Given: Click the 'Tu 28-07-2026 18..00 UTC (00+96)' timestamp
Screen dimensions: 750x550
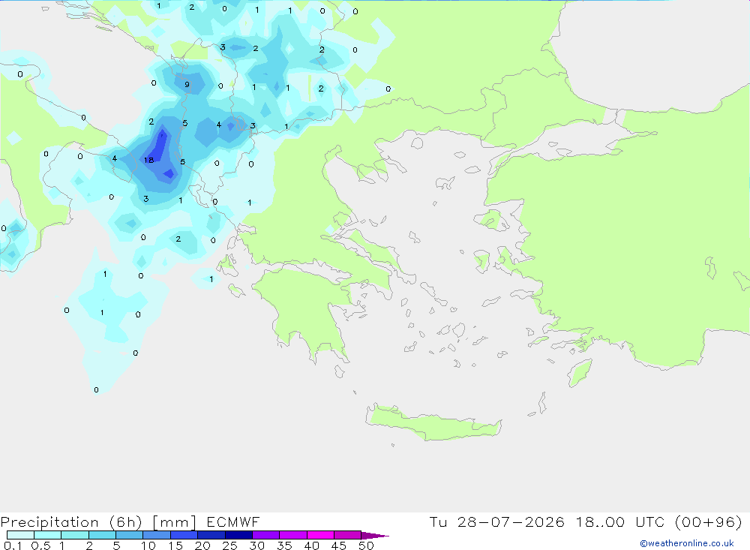Looking at the screenshot, I should point(586,521).
